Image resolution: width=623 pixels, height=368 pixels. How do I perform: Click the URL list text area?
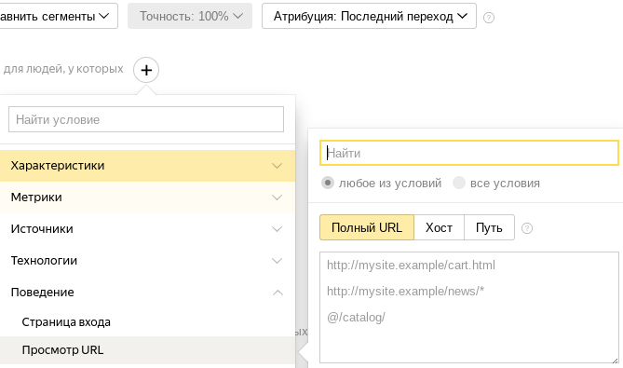point(469,307)
